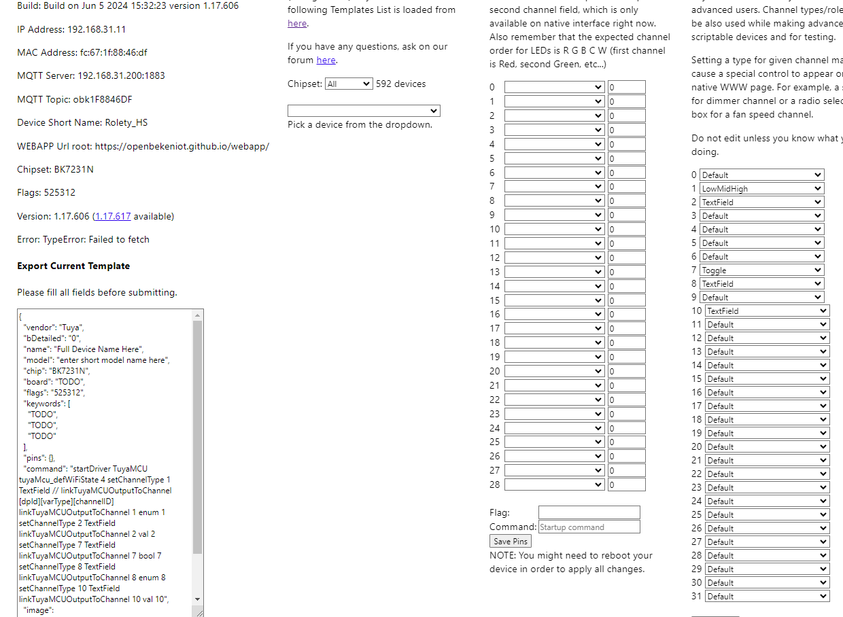Open channel 0 Default type dropdown

(762, 175)
